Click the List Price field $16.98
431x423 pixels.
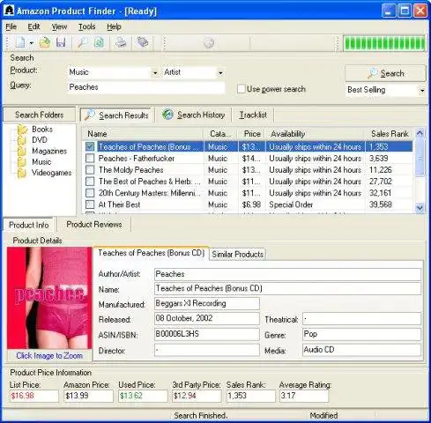(33, 396)
